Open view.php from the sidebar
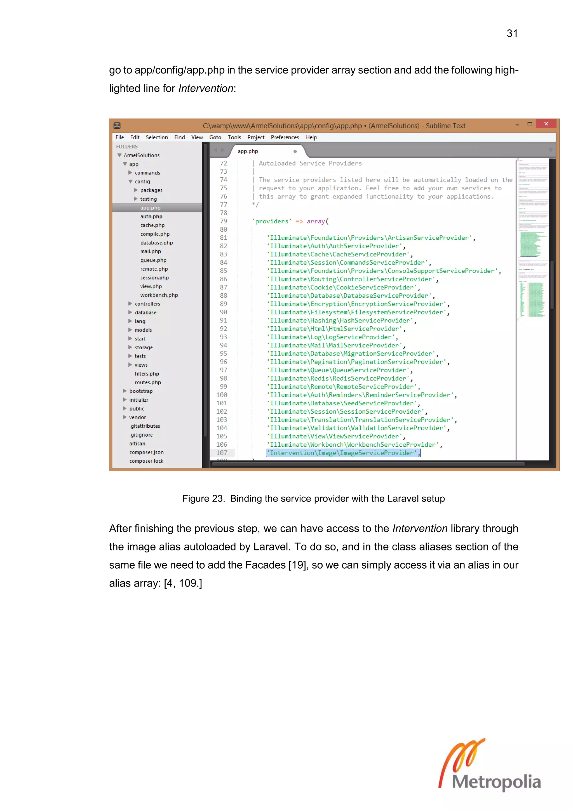 [151, 286]
